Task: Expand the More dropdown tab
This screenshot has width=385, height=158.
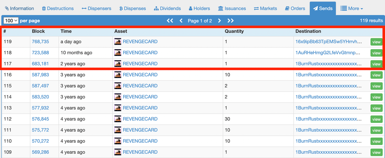Action: [x=352, y=8]
